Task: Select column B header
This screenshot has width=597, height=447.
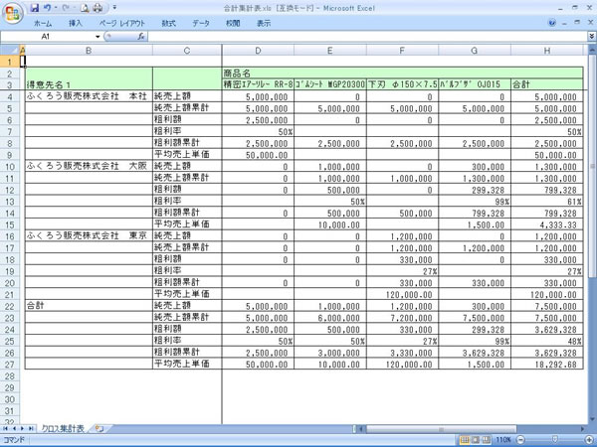Action: (x=89, y=51)
